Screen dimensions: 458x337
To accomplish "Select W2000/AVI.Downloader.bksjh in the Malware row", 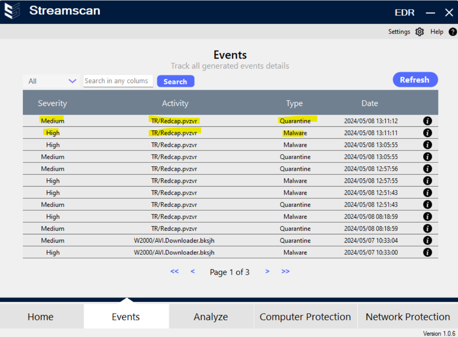I will pyautogui.click(x=174, y=253).
